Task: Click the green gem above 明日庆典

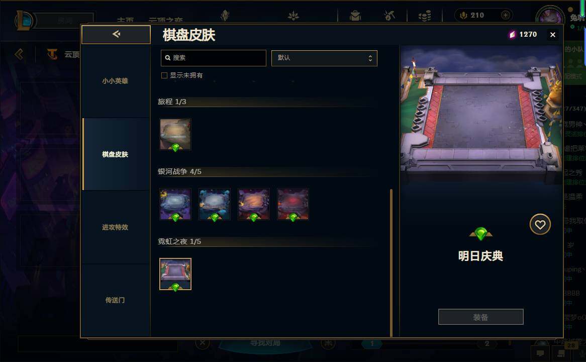Action: tap(480, 234)
